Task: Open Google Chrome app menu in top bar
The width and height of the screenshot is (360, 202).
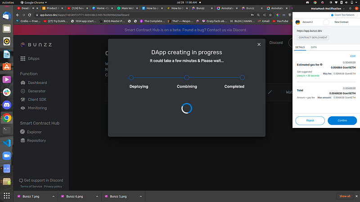Action: pos(33,3)
